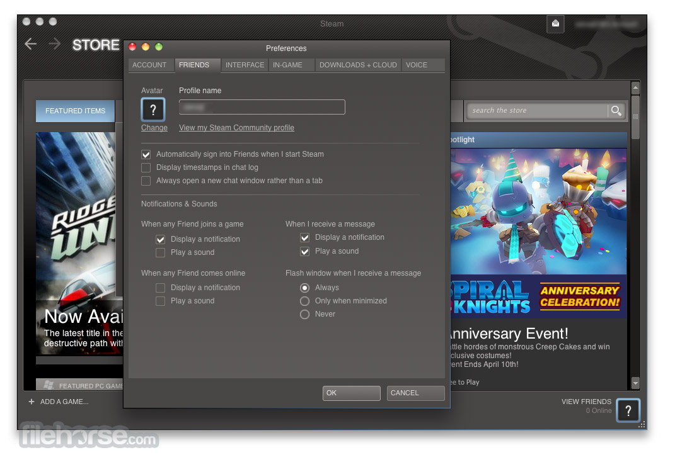
Task: Toggle automatically sign into Friends checkbox
Action: [146, 154]
